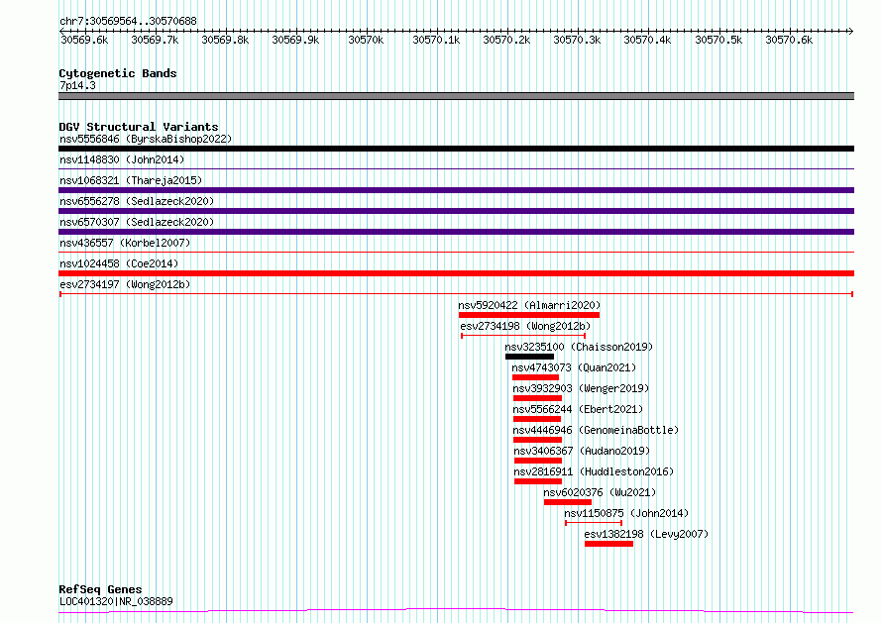
Task: Click the 30570.1k ruler position
Action: coord(436,40)
